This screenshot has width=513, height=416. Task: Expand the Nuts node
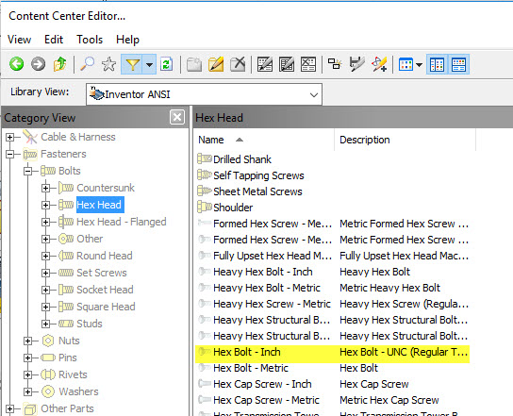(x=27, y=341)
